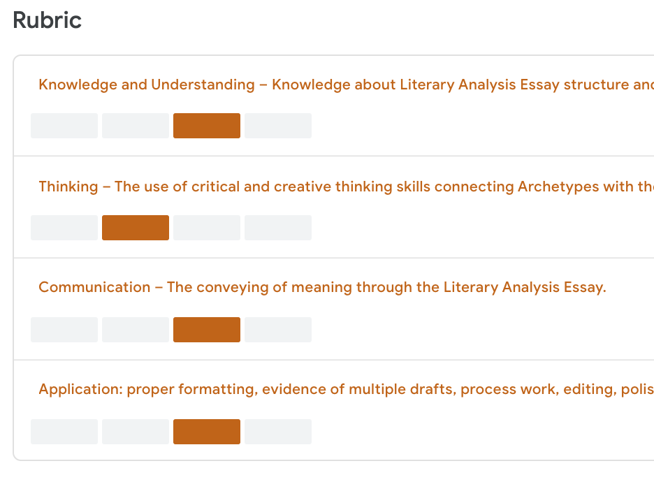Choose the first level box under Application
The width and height of the screenshot is (654, 489).
click(x=64, y=432)
